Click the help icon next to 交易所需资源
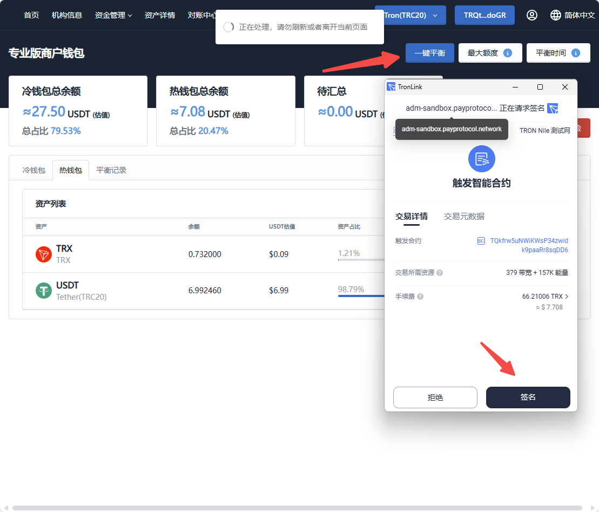Screen dimensions: 599x512 [440, 273]
